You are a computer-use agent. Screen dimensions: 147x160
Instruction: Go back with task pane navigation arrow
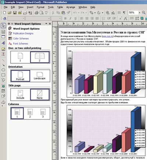click(x=9, y=24)
